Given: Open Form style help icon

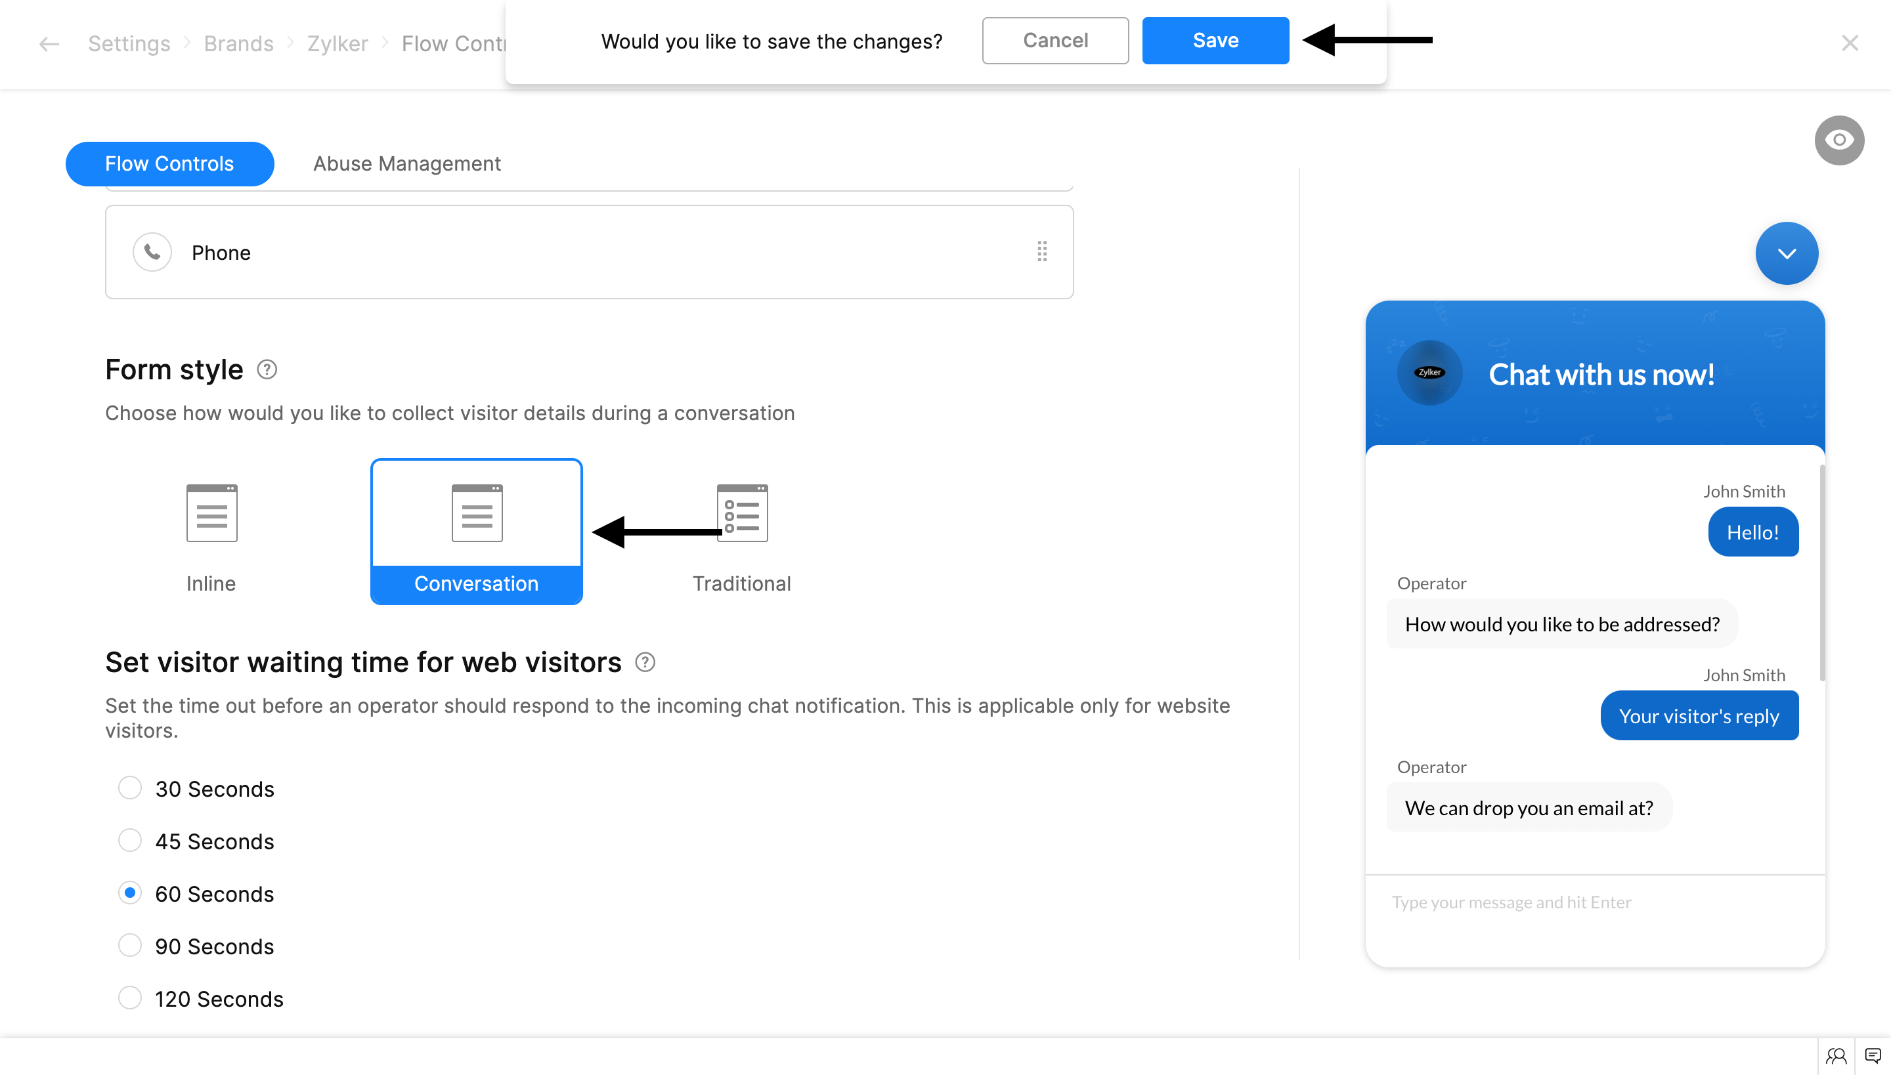Looking at the screenshot, I should tap(267, 369).
